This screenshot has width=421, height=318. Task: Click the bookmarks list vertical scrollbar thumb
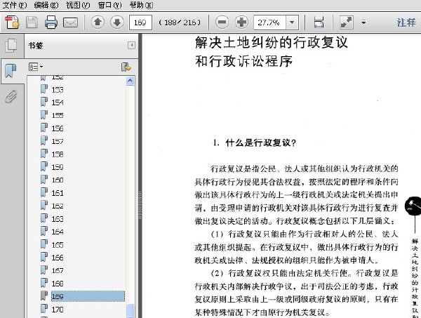click(131, 311)
